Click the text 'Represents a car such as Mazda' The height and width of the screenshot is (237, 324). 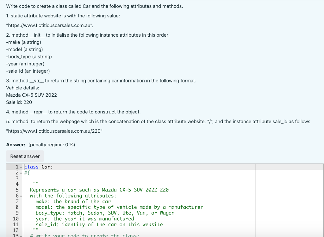pos(73,190)
